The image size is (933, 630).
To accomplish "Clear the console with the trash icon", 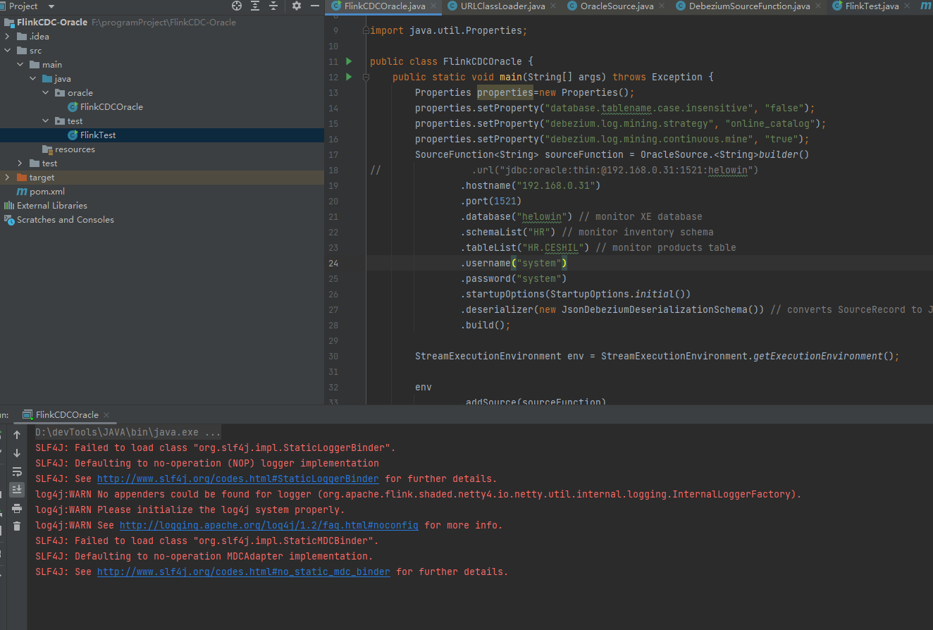I will [17, 526].
